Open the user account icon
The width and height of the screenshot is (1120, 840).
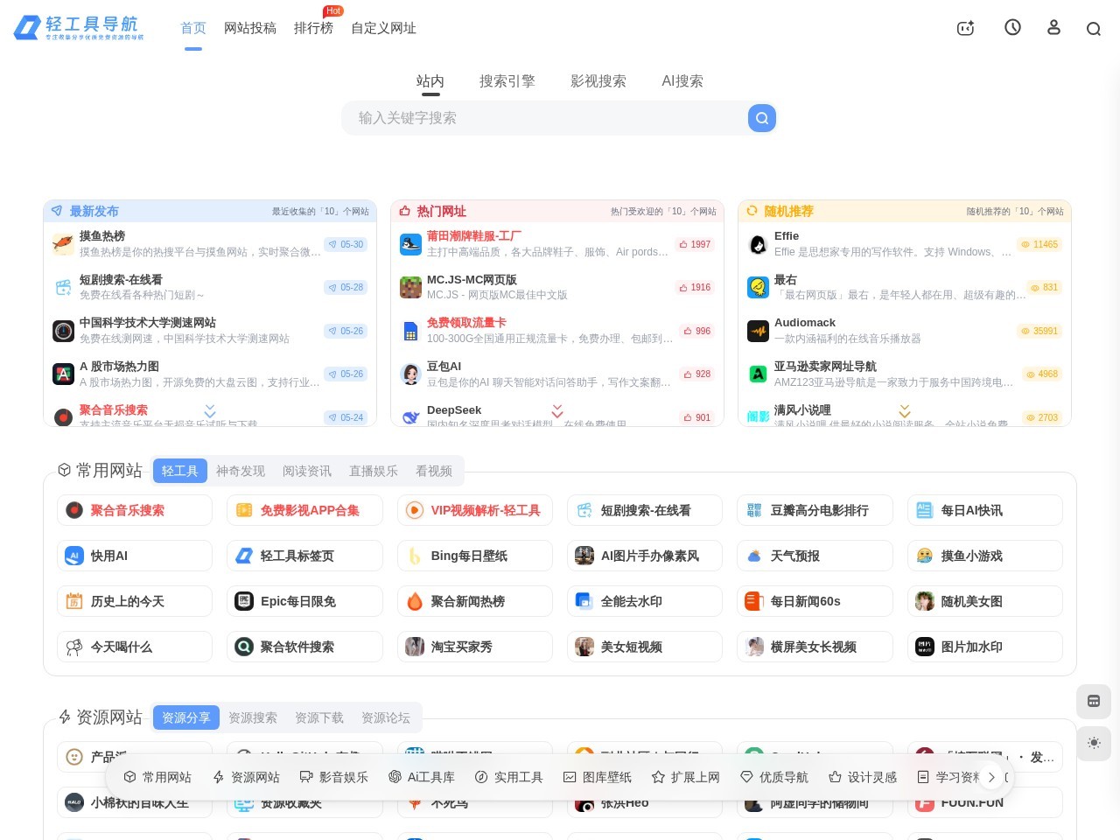[1053, 28]
